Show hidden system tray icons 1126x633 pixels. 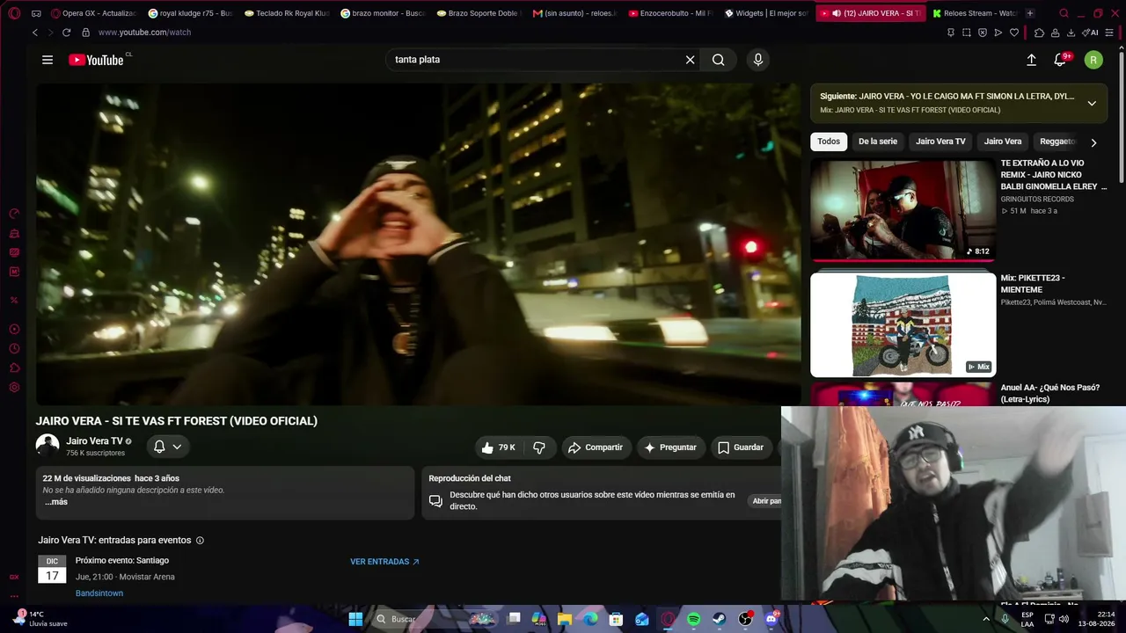pyautogui.click(x=986, y=619)
